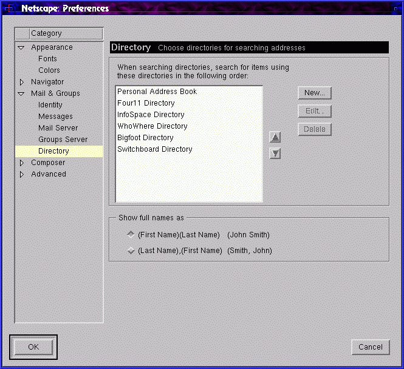
Task: Select First Name Last Name display option
Action: click(x=131, y=234)
